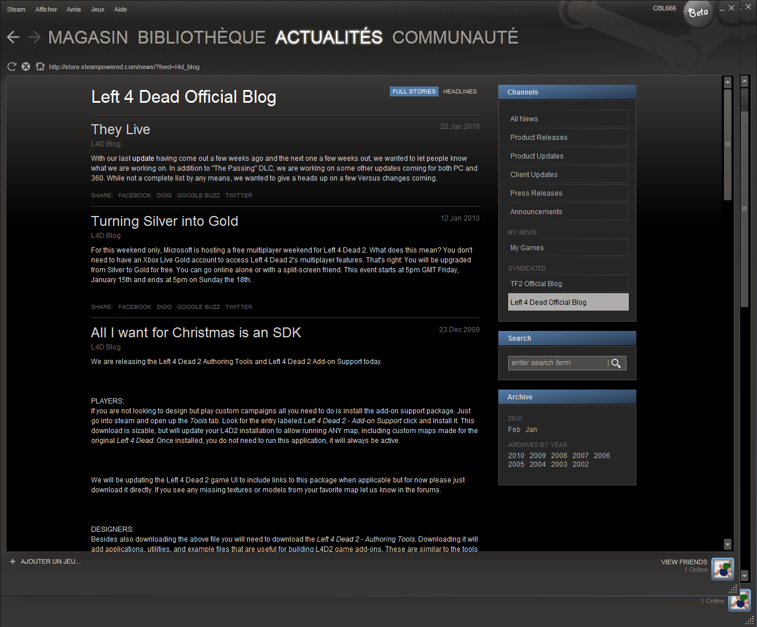The image size is (757, 627).
Task: Click the news page vertical scrollbar thumb
Action: click(x=727, y=145)
